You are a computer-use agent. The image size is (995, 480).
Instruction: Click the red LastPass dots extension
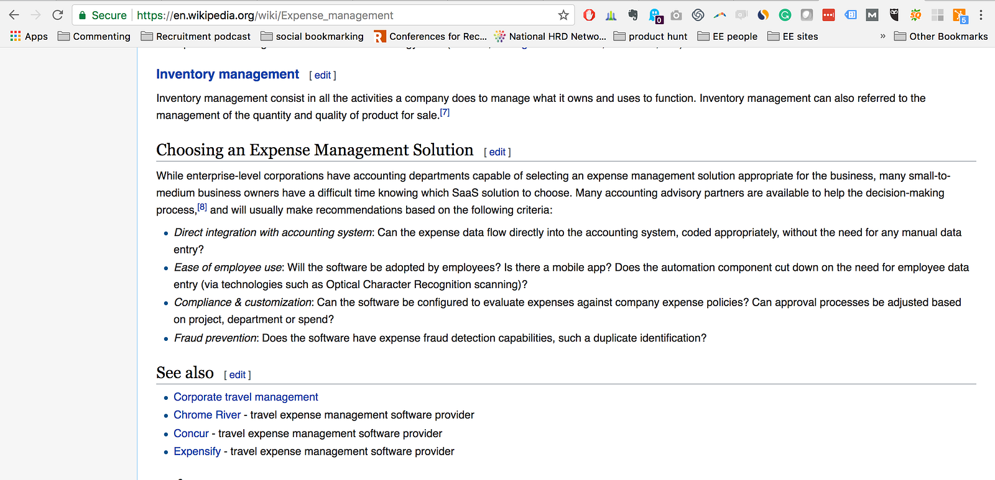point(828,15)
